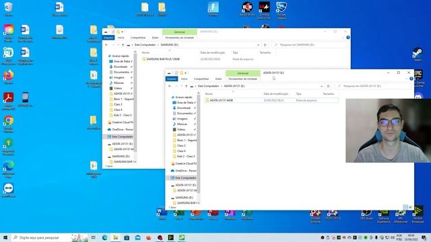Image resolution: width=431 pixels, height=242 pixels.
Task: Open the Compartilhar tab in ADATA window
Action: (201, 79)
